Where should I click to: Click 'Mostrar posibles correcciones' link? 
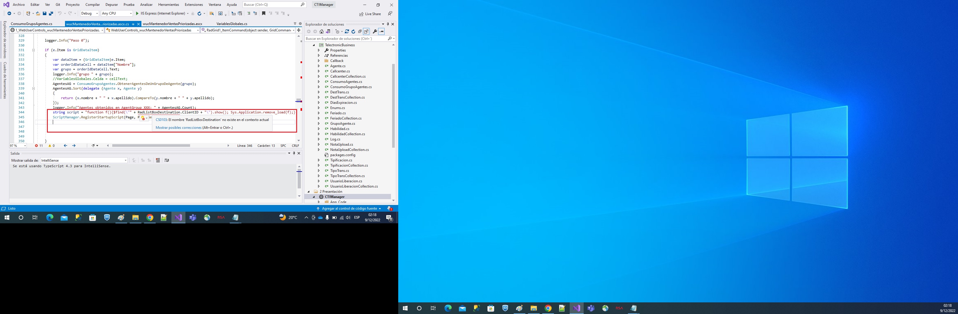click(178, 128)
